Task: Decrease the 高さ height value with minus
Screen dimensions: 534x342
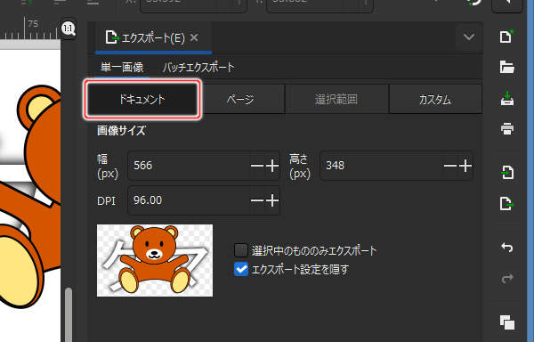Action: click(450, 166)
